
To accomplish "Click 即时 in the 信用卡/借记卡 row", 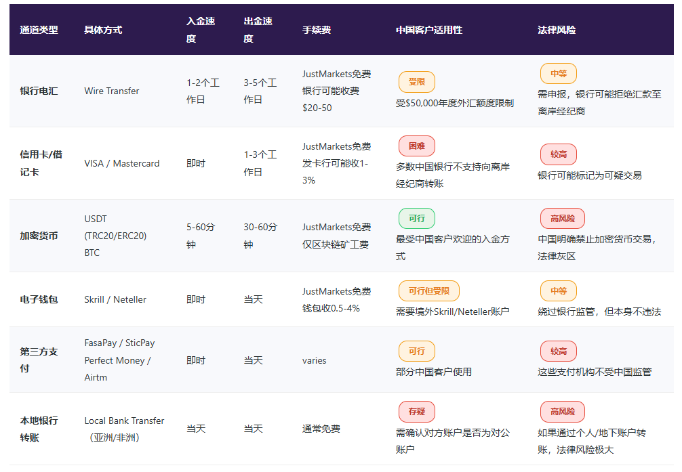I will [196, 163].
